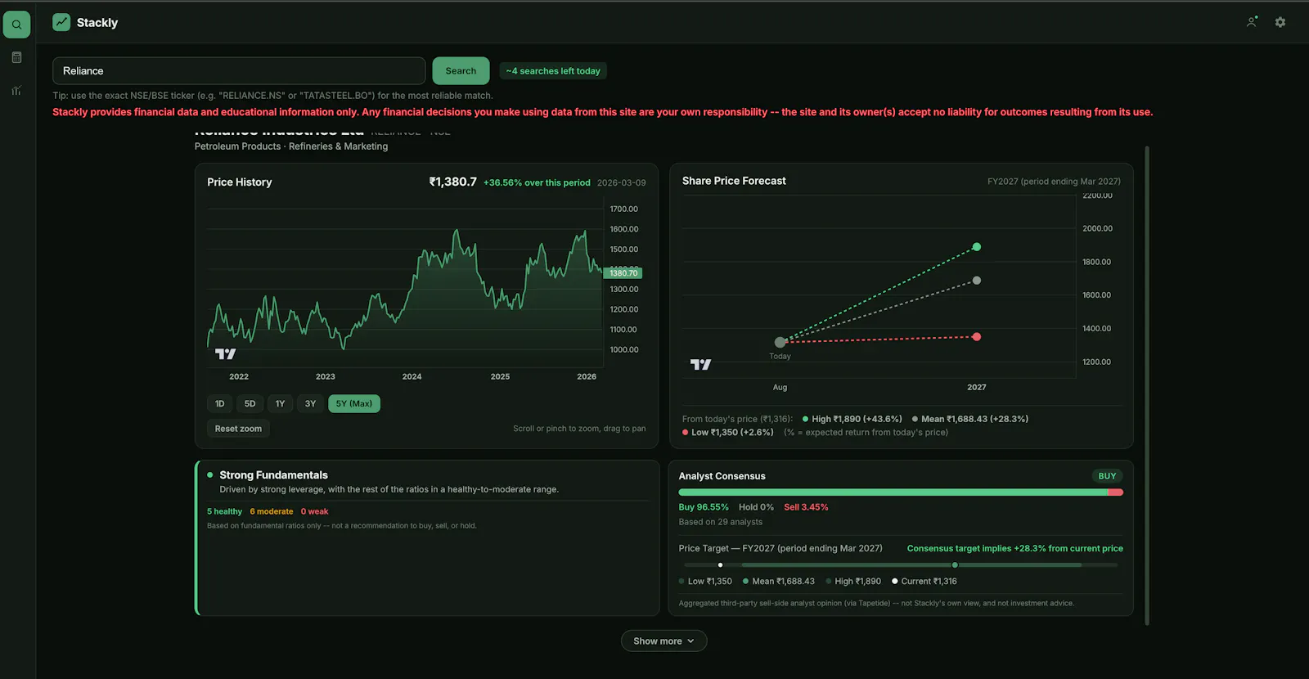
Task: Click the TradingView logo on Price History chart
Action: 225,353
